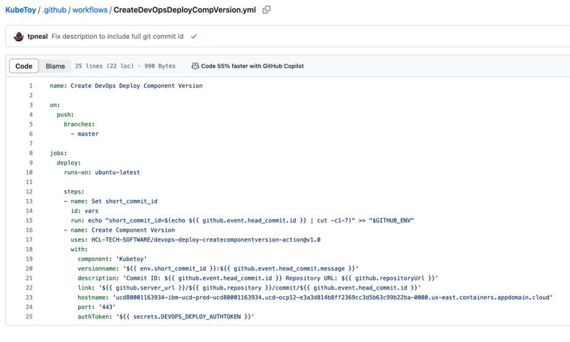Open the workflows folder breadcrumb
This screenshot has height=342, width=570.
pyautogui.click(x=90, y=10)
